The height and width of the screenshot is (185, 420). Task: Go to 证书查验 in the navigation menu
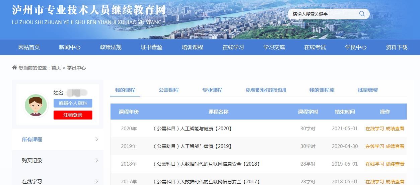point(151,47)
